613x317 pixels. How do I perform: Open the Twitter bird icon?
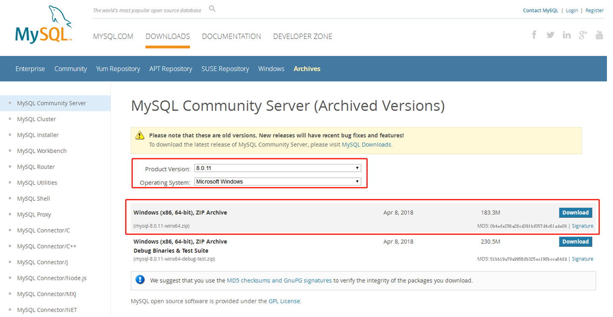550,35
